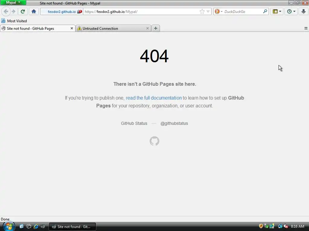Switch to the Untrusted Connection tab
The image size is (309, 231).
tap(113, 29)
